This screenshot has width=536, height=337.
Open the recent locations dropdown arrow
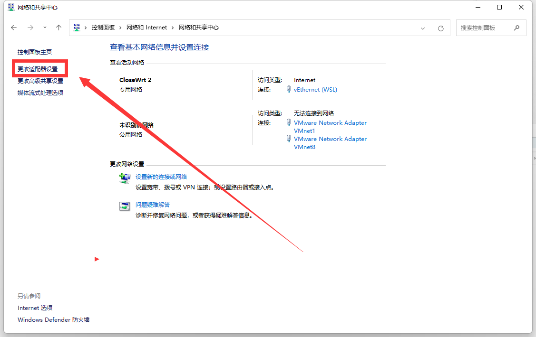[45, 28]
